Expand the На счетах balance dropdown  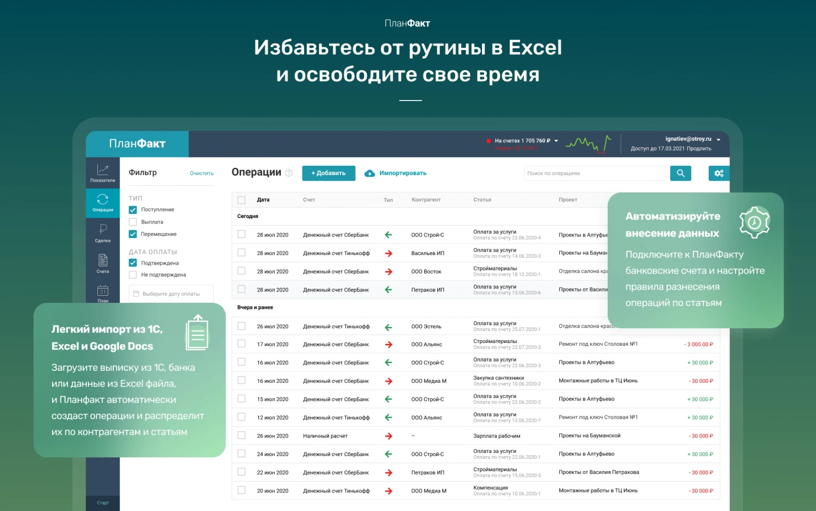point(556,141)
